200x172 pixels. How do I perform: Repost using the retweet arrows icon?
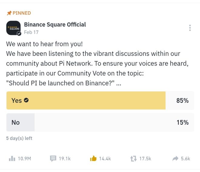(133, 158)
